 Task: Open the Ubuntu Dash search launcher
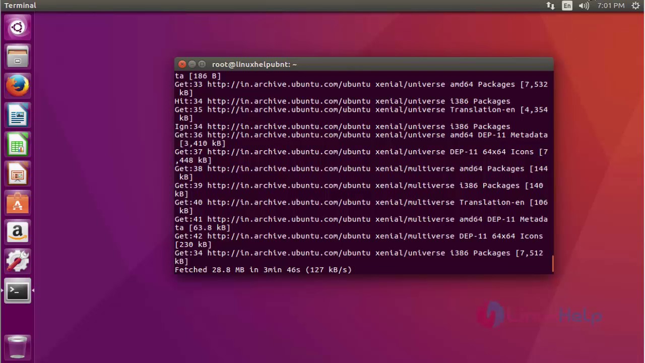click(x=18, y=27)
